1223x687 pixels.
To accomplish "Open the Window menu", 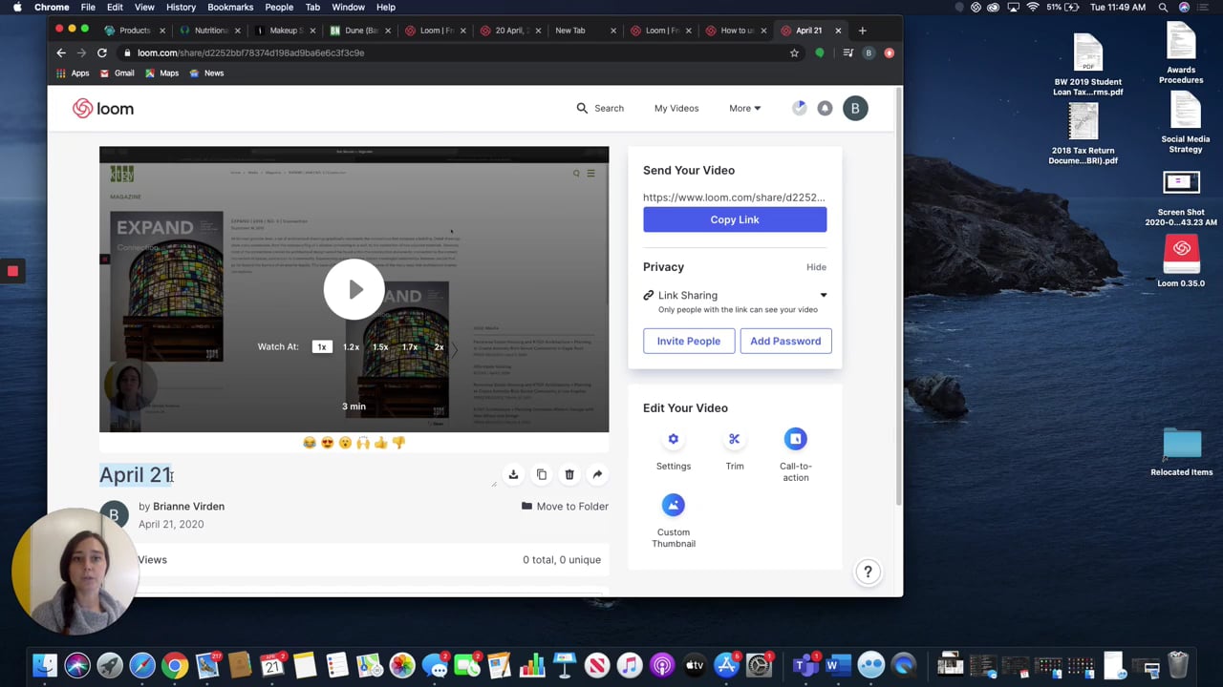I will coord(348,7).
